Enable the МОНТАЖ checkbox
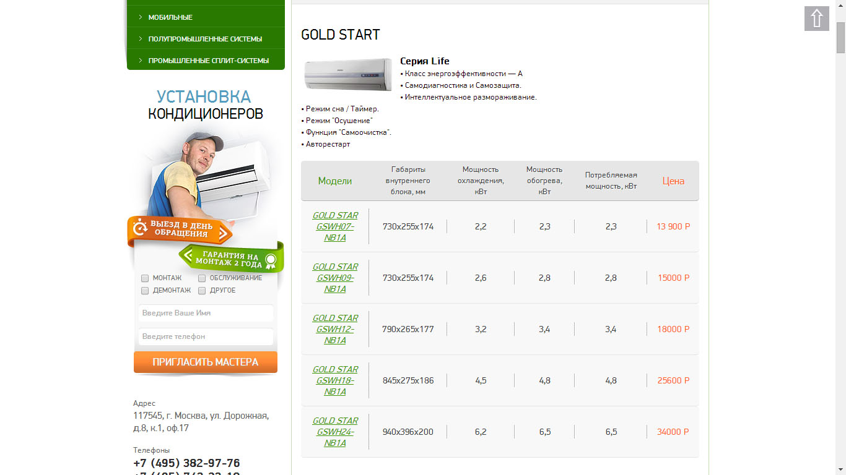This screenshot has width=846, height=475. click(x=144, y=278)
